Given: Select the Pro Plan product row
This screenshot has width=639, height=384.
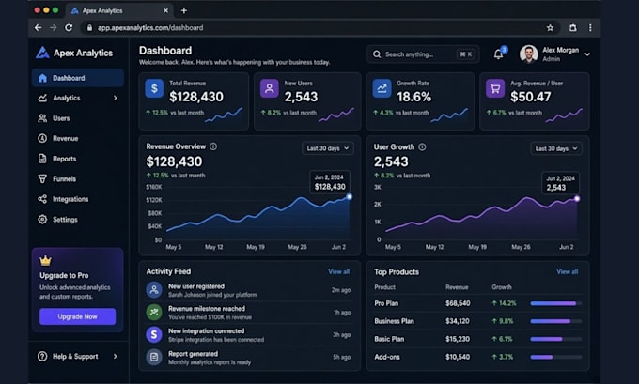Looking at the screenshot, I should (478, 303).
